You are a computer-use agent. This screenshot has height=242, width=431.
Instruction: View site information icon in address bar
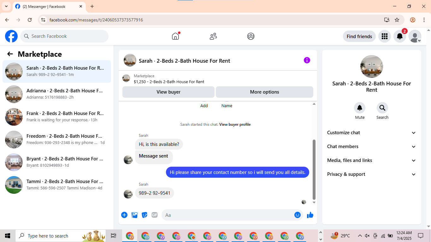tap(44, 20)
